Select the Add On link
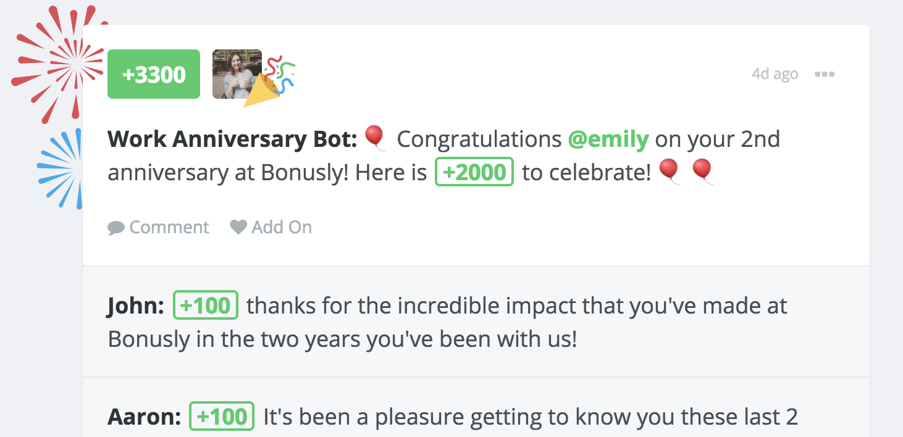The height and width of the screenshot is (437, 903). pos(281,227)
